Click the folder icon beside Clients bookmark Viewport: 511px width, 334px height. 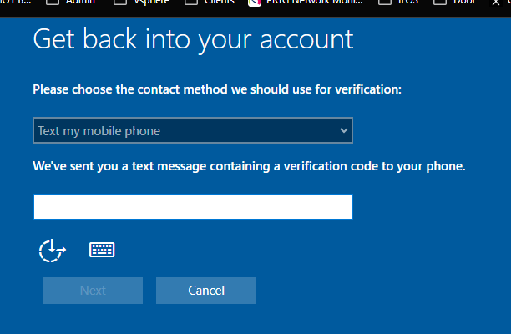(191, 2)
